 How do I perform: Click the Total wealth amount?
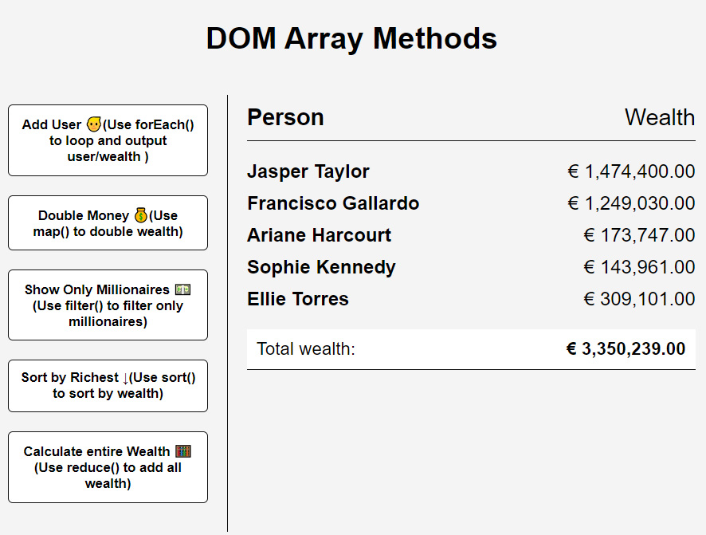[626, 348]
